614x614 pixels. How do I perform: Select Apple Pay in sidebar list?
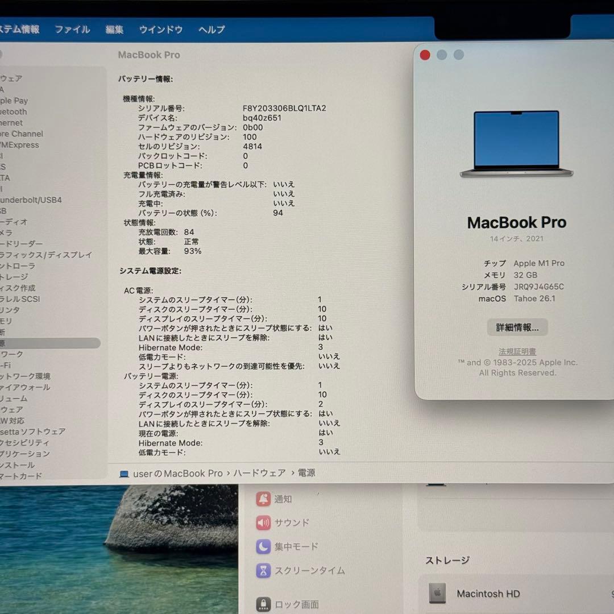coord(14,101)
